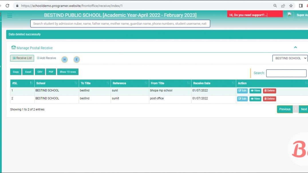Click the E circle icon near Add Receive
Image resolution: width=308 pixels, height=173 pixels.
click(x=76, y=60)
